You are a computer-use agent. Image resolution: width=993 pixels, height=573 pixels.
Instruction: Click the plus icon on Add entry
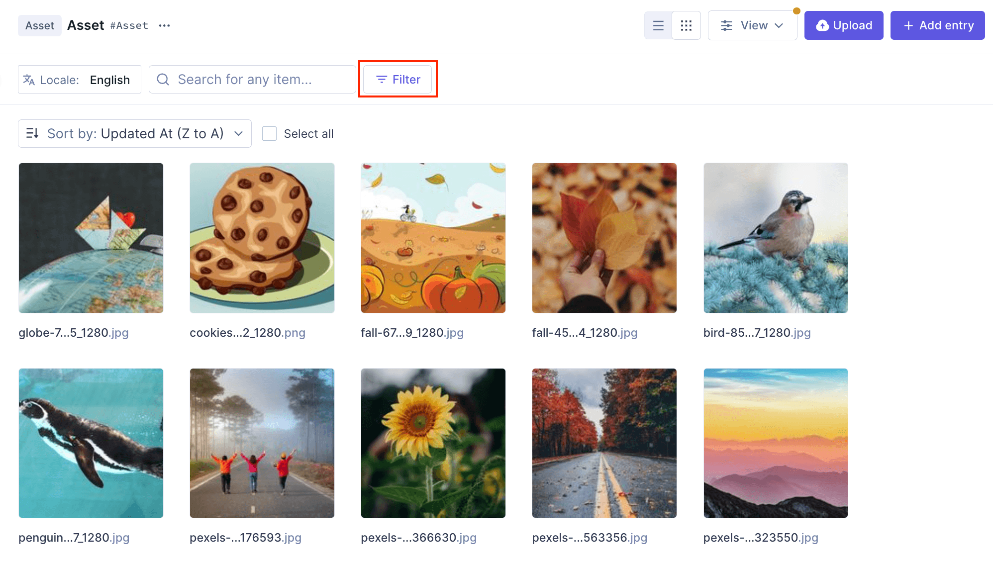tap(909, 25)
